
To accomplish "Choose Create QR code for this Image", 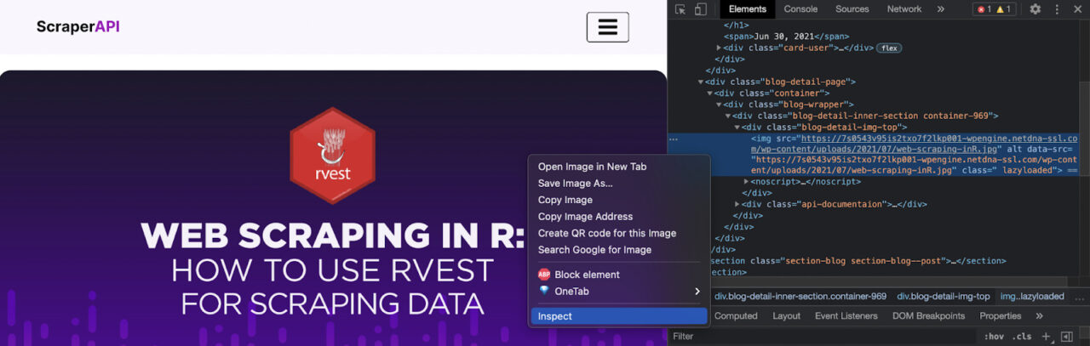I will click(x=606, y=233).
